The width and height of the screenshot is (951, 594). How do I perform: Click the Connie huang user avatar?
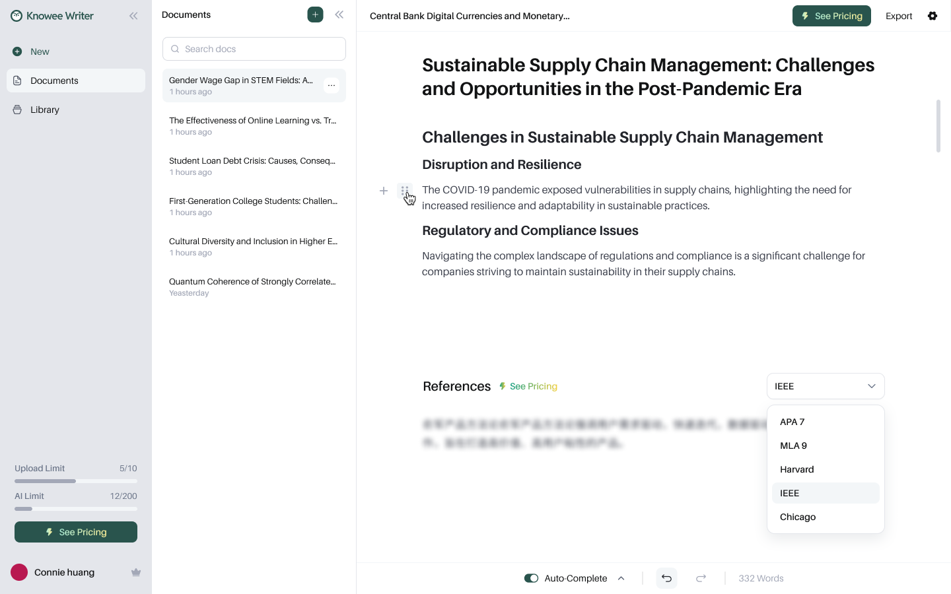(x=19, y=572)
